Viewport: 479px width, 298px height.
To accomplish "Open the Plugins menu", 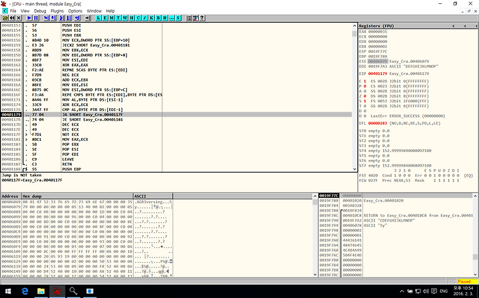I will coord(57,11).
